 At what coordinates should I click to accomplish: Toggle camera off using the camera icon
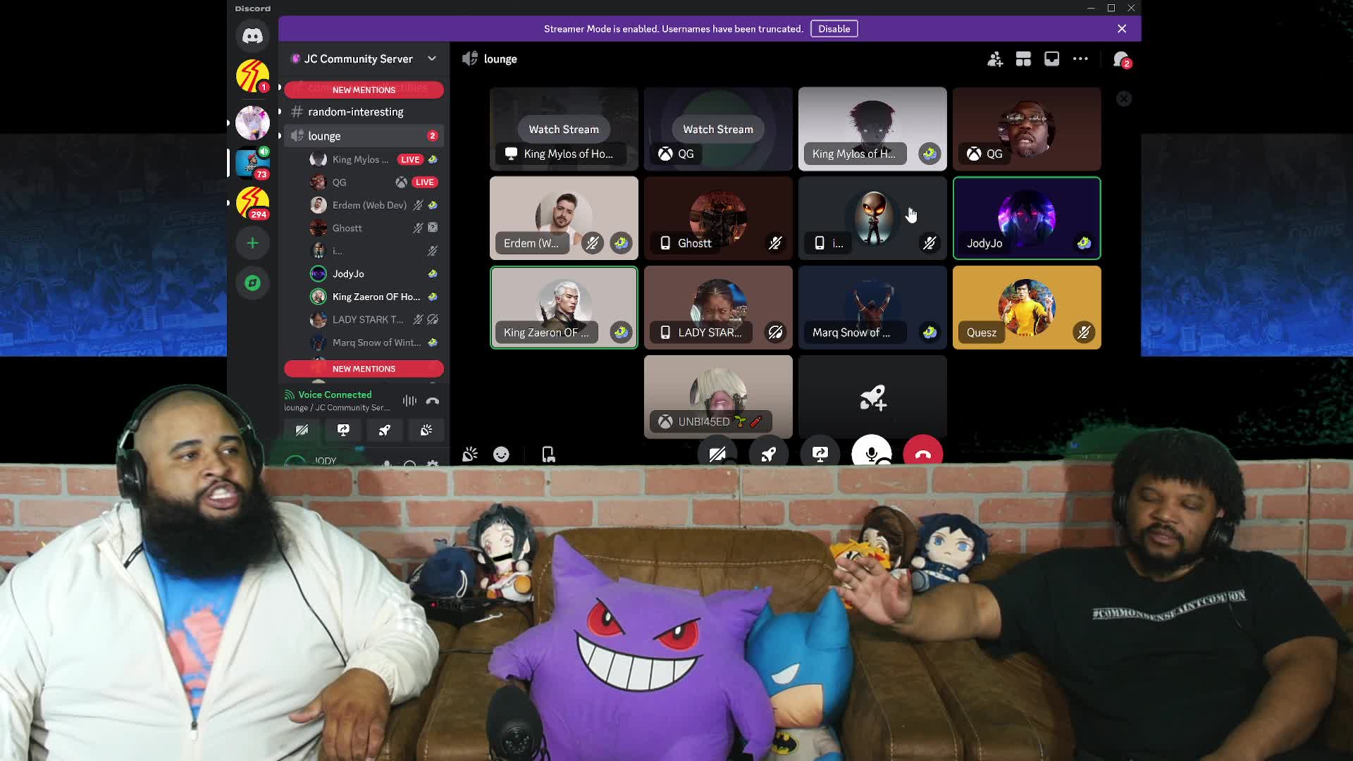pos(718,454)
